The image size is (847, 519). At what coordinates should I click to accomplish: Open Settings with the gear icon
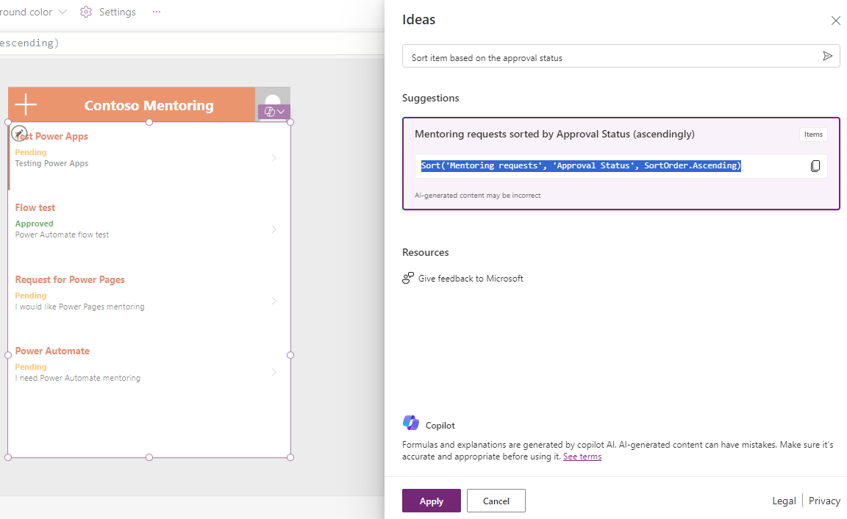[x=86, y=11]
